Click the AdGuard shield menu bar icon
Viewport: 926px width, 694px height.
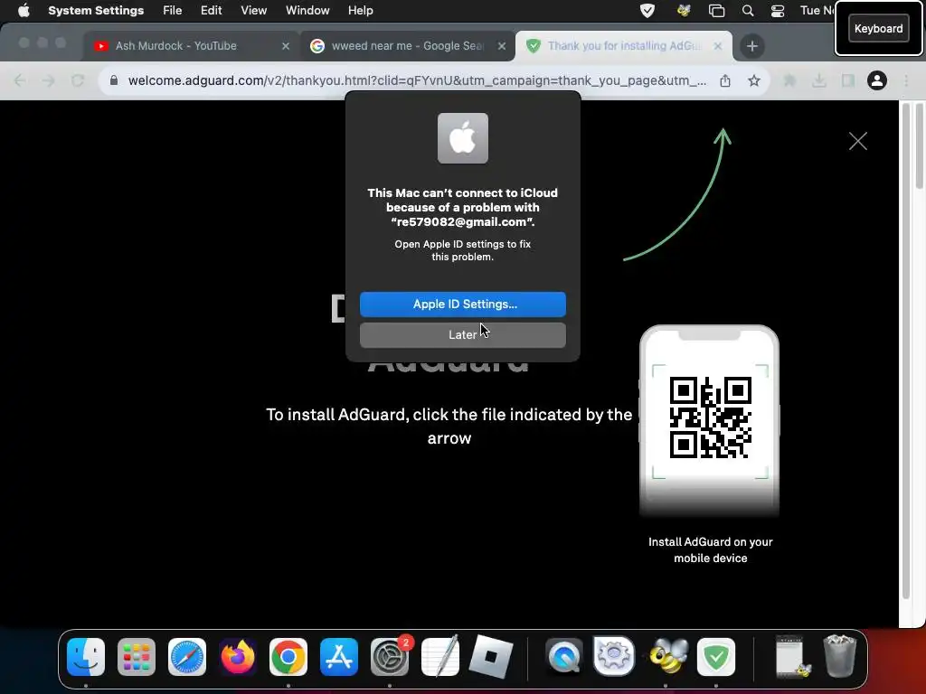(647, 11)
